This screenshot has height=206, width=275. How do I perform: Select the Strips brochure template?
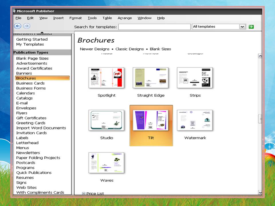pos(195,78)
